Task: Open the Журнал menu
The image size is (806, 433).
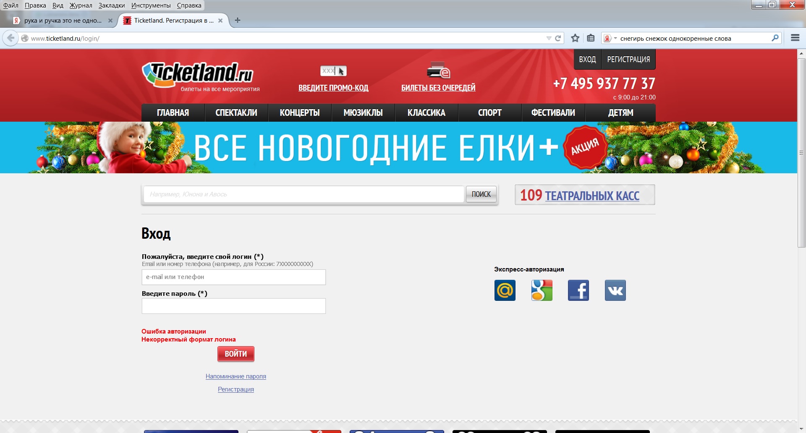Action: (81, 5)
